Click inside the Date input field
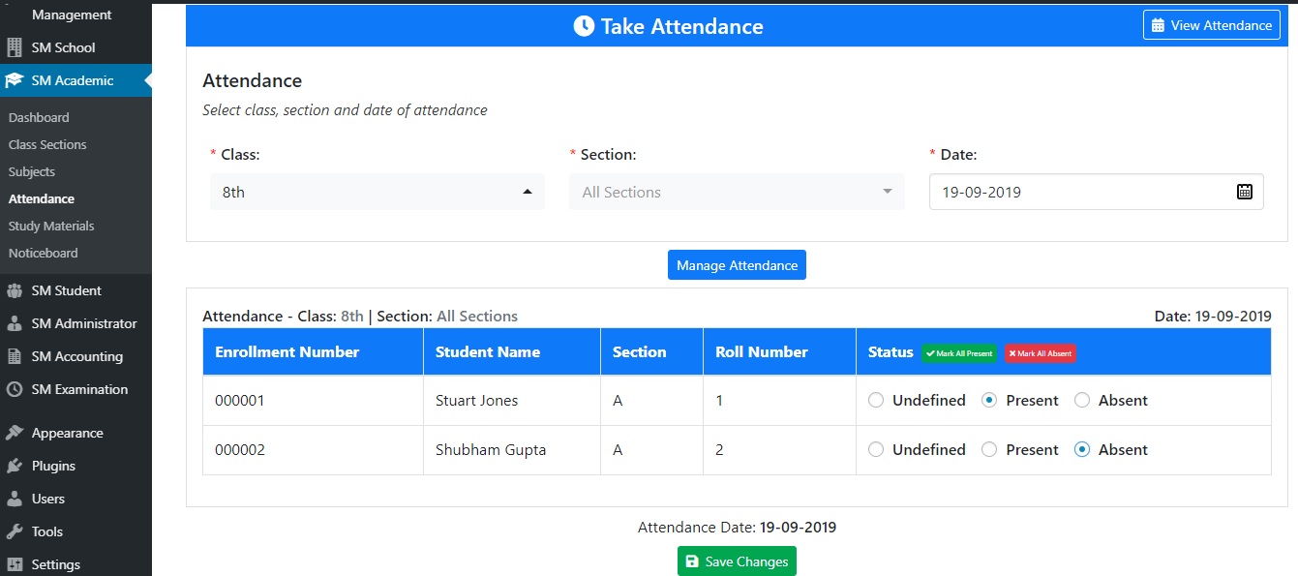 tap(1065, 192)
